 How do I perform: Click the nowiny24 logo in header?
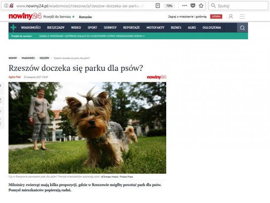click(24, 16)
